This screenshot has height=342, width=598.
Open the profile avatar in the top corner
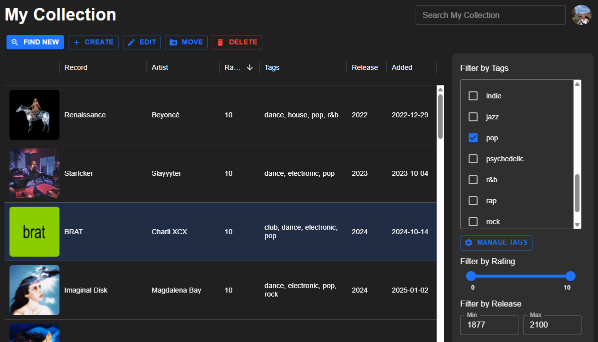[x=582, y=15]
